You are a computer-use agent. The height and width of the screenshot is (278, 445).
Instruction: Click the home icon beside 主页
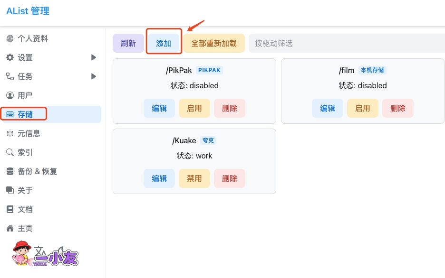click(10, 228)
